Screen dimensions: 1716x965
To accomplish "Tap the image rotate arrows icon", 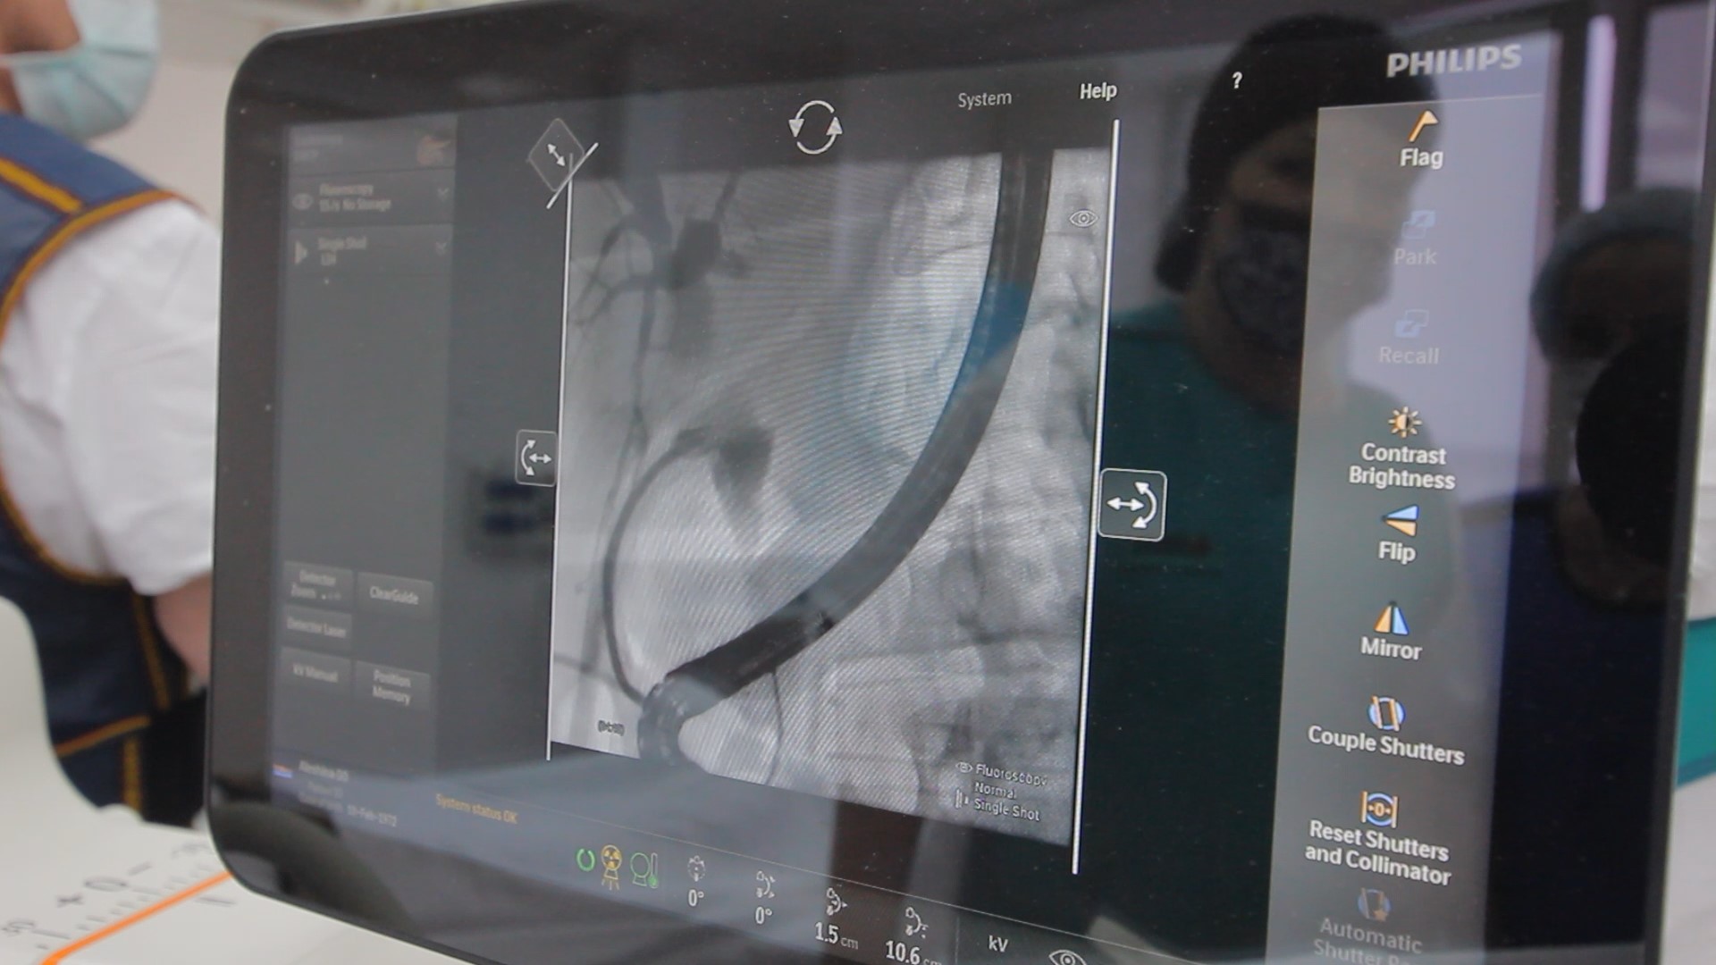I will [815, 128].
